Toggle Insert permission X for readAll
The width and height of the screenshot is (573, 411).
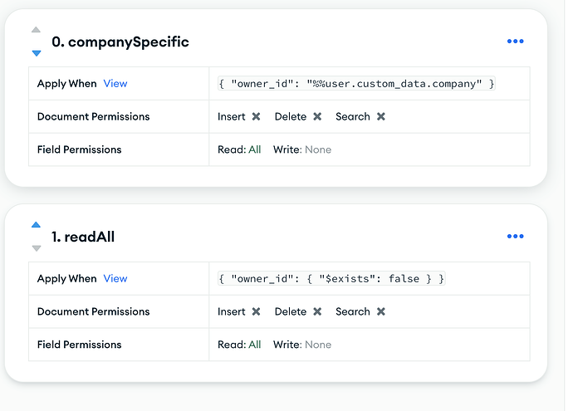(256, 312)
